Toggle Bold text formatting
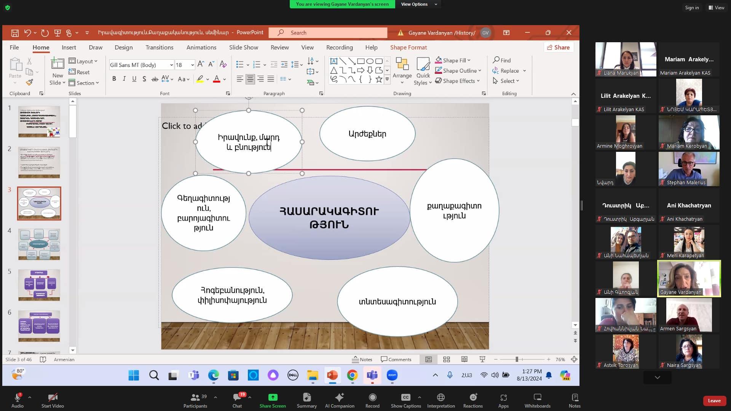Screen dimensions: 731x411 114,79
